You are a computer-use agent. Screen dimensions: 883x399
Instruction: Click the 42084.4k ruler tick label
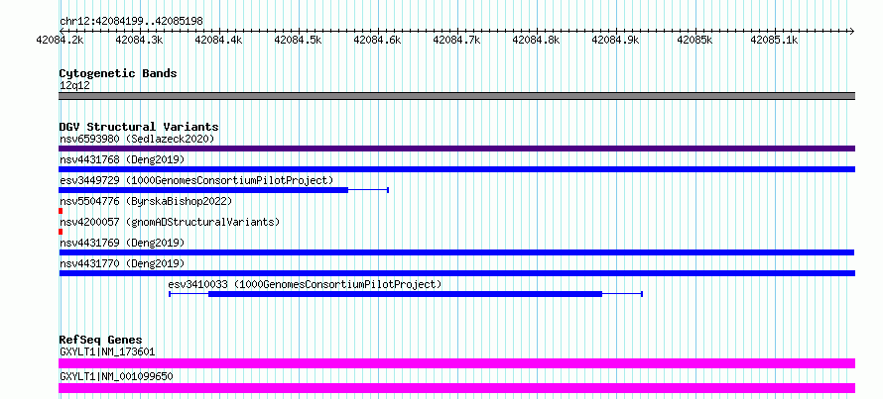click(218, 40)
